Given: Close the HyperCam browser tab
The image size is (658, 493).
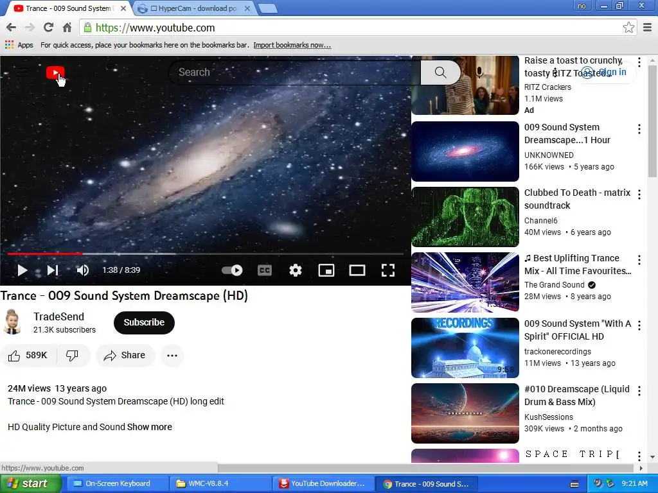Looking at the screenshot, I should (247, 8).
